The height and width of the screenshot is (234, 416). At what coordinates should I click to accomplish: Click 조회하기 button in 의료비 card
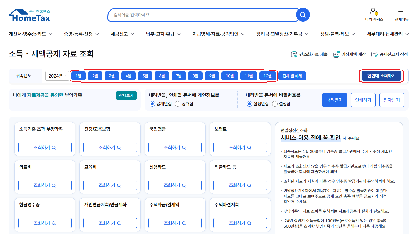tap(45, 185)
